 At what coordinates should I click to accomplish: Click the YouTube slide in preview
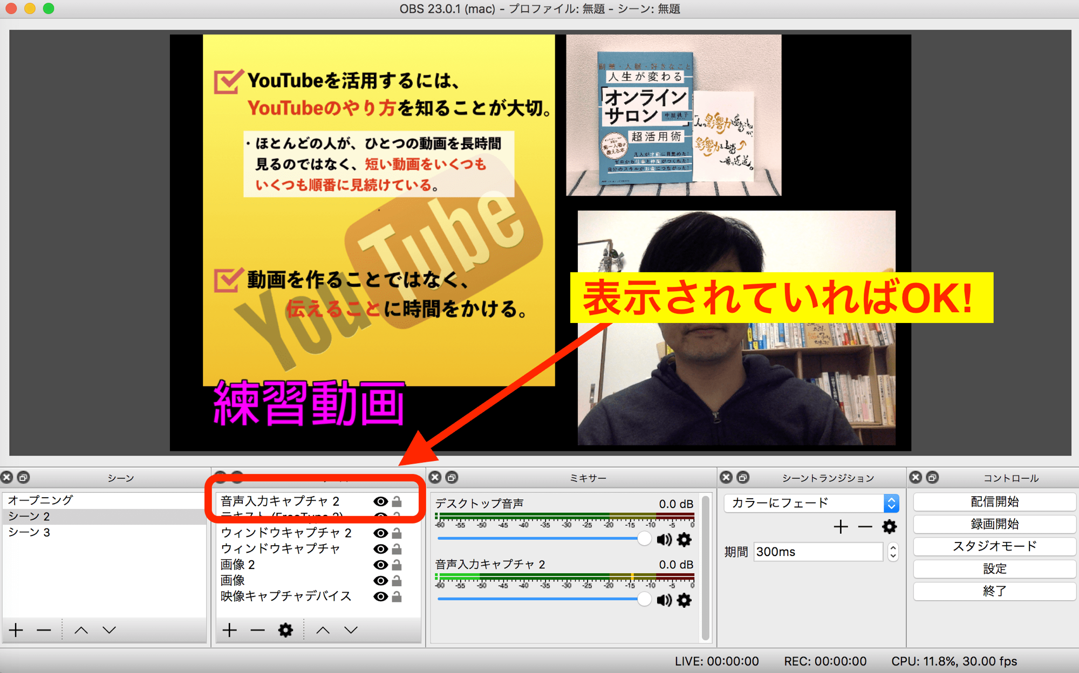point(379,210)
